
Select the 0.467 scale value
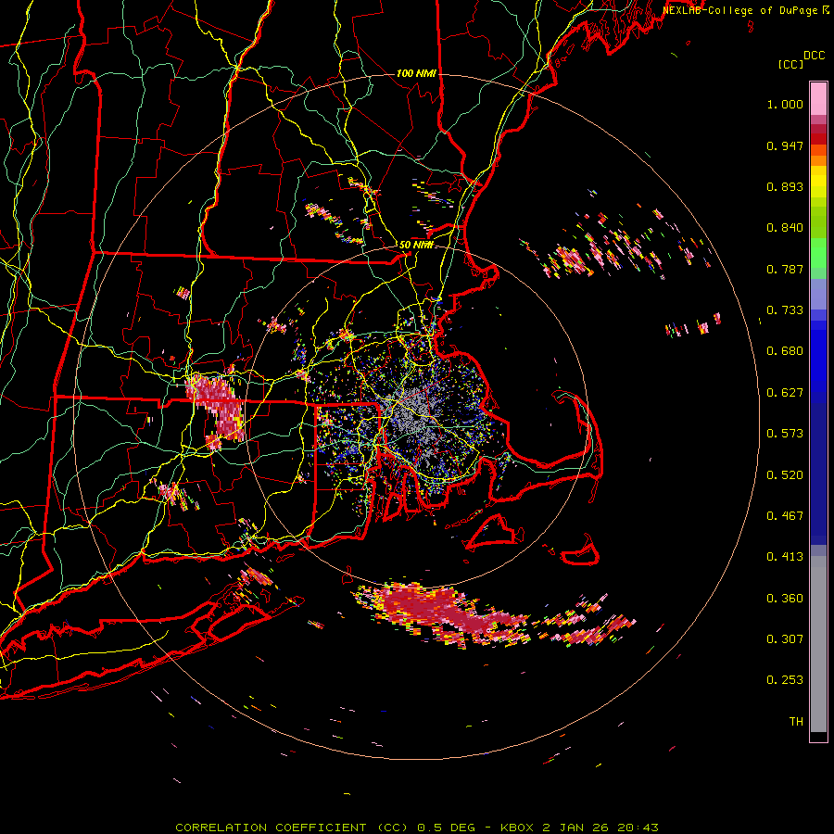click(x=785, y=516)
